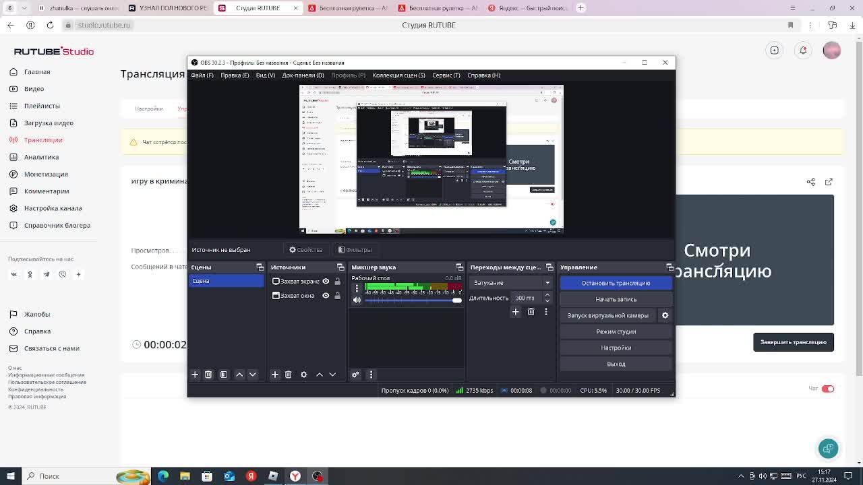Click Завершить трансляцию on RUTUBE page

coord(794,342)
